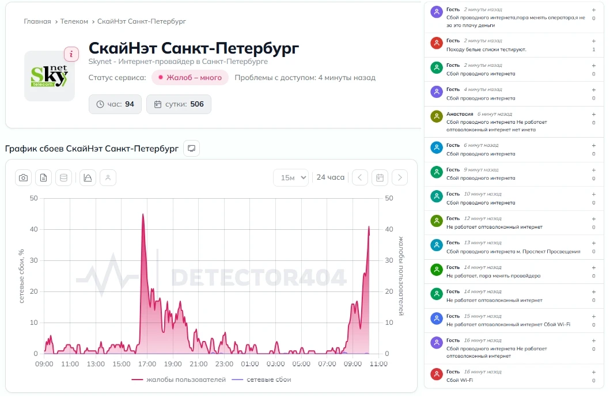Toggle the сетевые сбои legend series

point(262,380)
